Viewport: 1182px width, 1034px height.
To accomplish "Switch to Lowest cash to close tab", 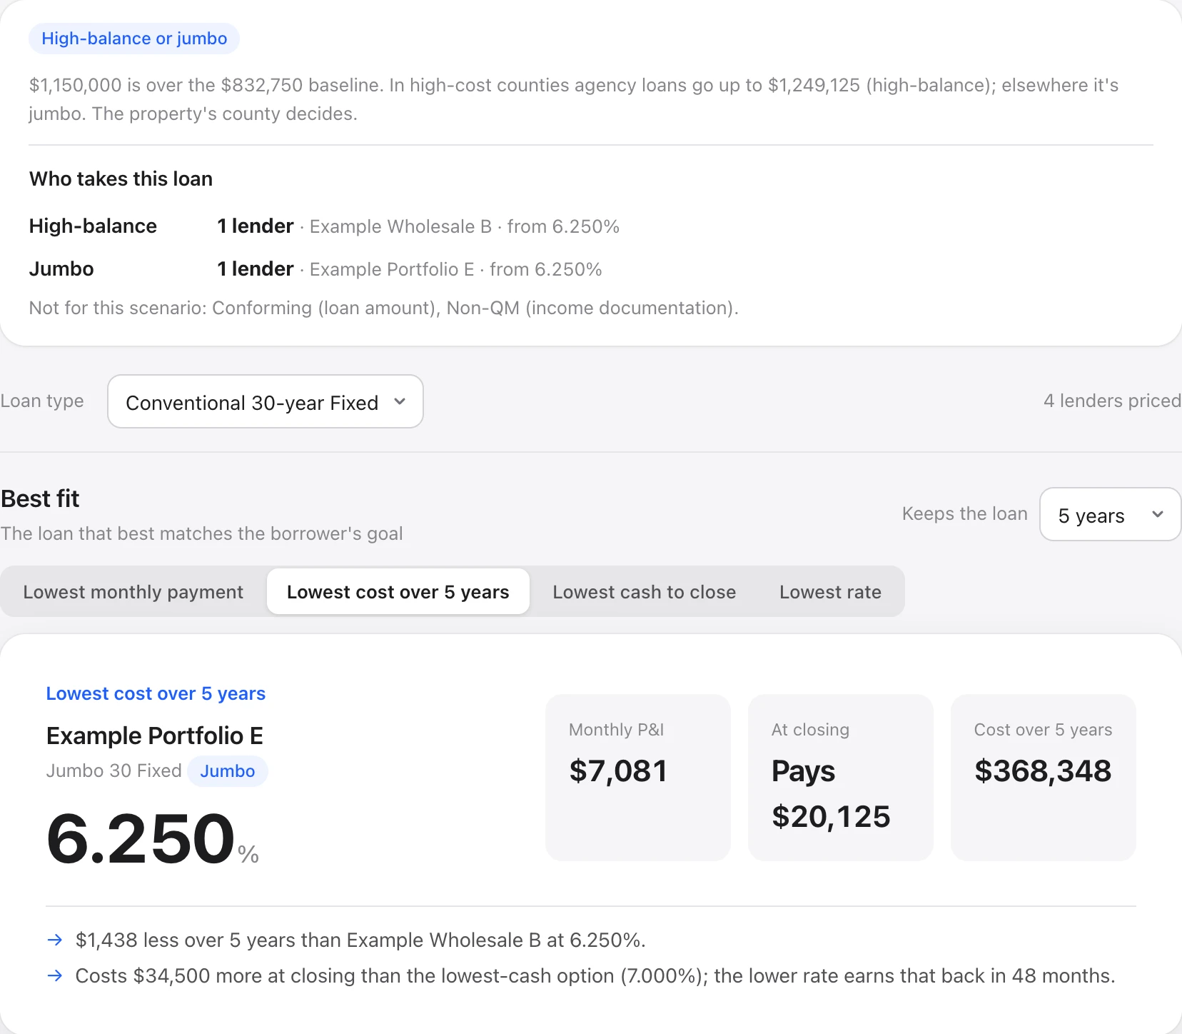I will click(645, 592).
